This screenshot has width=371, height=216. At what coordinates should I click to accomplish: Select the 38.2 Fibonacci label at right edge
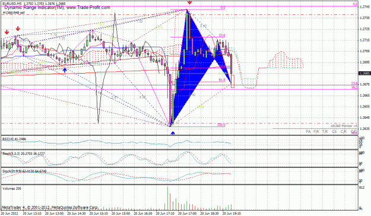click(354, 88)
